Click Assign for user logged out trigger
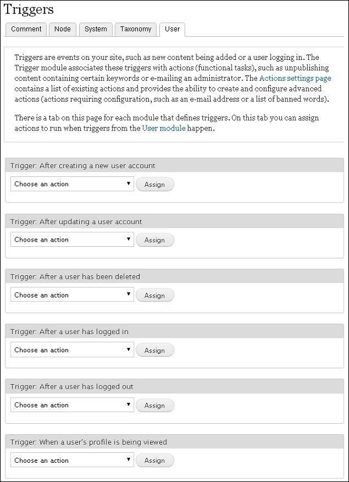This screenshot has height=482, width=349. pyautogui.click(x=154, y=405)
